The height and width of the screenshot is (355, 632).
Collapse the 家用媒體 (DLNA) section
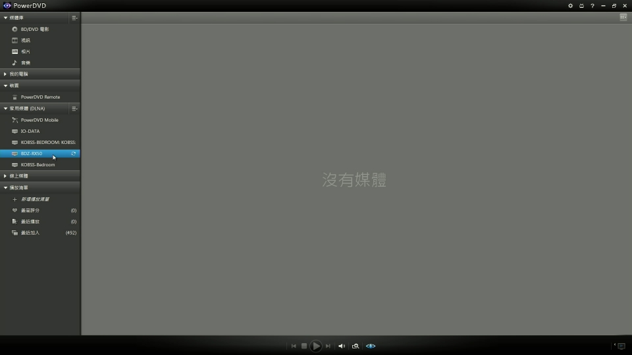coord(6,108)
